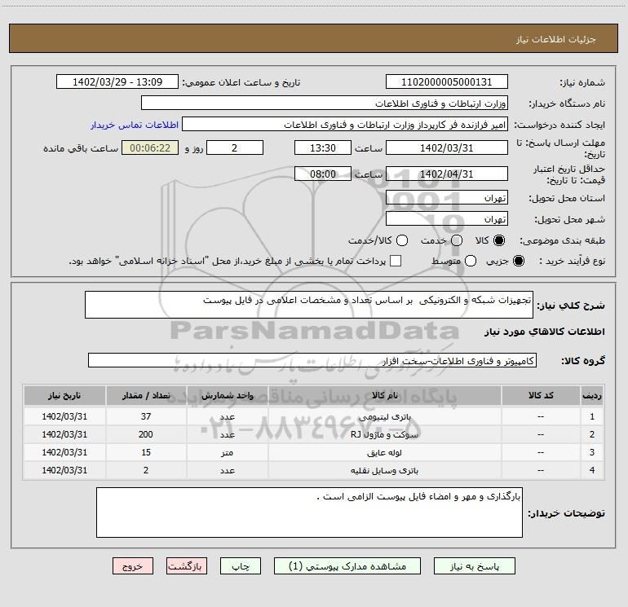Click the پاسخ به نیاز button

(x=475, y=566)
